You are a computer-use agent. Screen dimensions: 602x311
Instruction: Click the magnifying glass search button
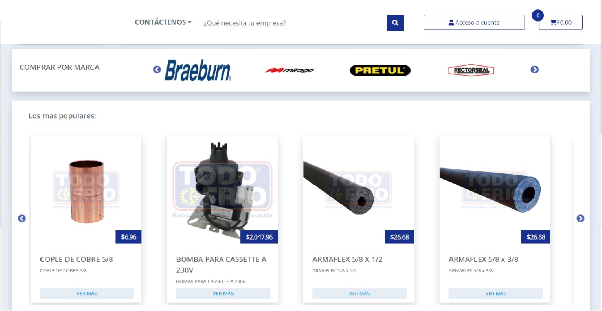click(x=395, y=23)
